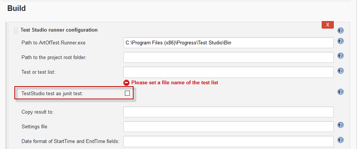
Task: Open help for Settings file field
Action: point(341,125)
